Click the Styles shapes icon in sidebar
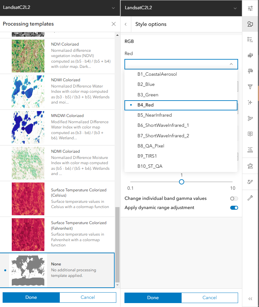Image resolution: width=259 pixels, height=307 pixels. (x=250, y=24)
